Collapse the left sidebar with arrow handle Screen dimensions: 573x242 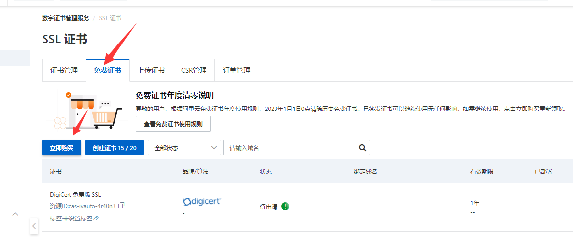coord(34,226)
